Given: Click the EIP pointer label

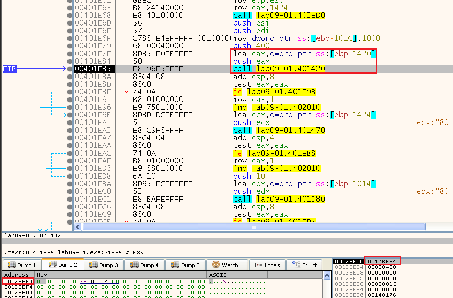Looking at the screenshot, I should tap(10, 69).
